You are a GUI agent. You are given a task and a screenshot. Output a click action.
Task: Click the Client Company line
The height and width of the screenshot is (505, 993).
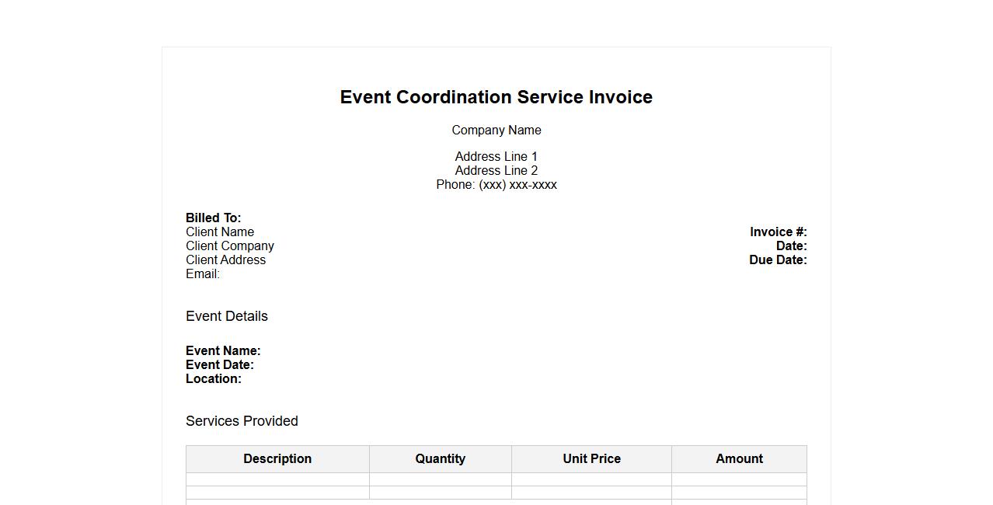tap(230, 246)
